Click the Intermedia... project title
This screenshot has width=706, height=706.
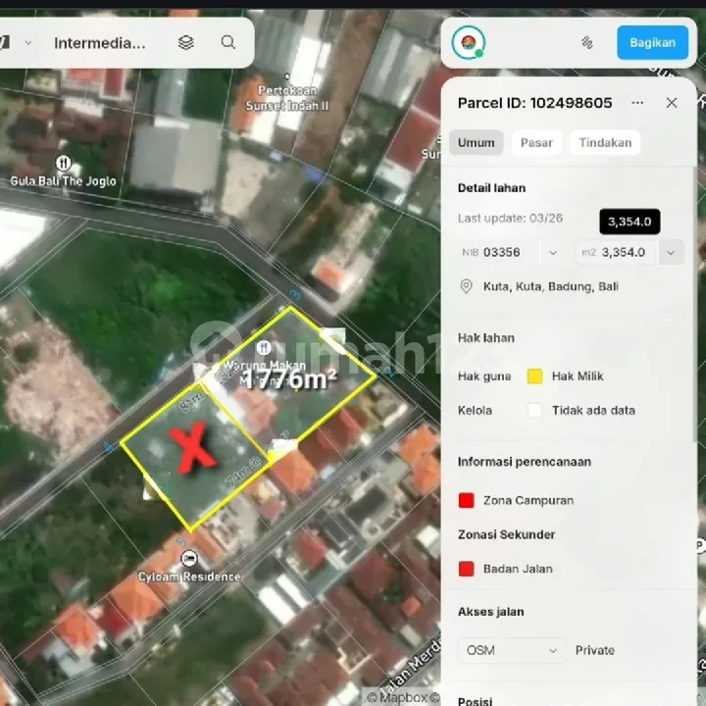click(99, 43)
